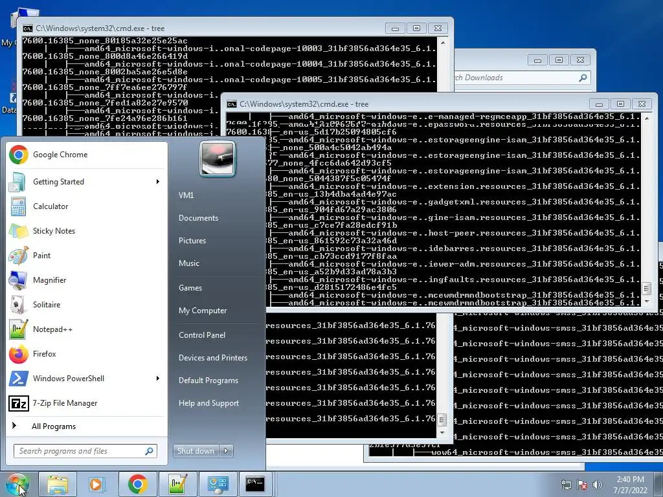This screenshot has width=663, height=497.
Task: Open Chrome from the taskbar
Action: (137, 484)
